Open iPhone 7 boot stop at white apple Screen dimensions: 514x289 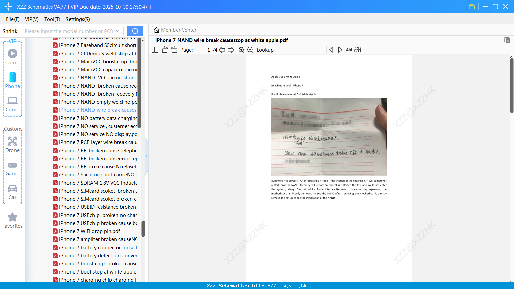95,272
